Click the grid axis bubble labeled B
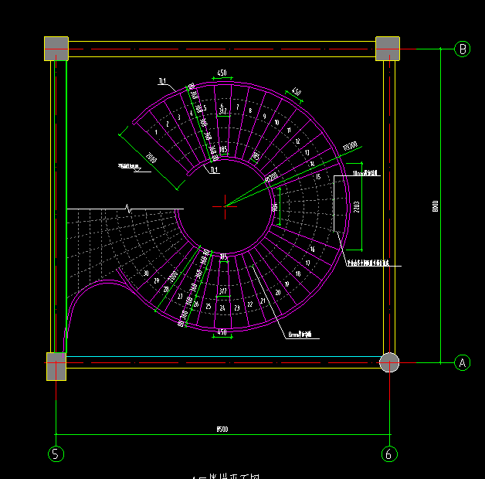Viewport: 485px width, 479px height. (x=463, y=49)
